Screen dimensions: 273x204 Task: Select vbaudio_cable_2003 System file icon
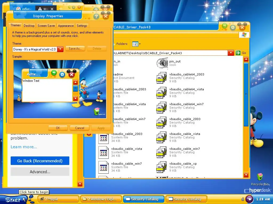[103, 138]
